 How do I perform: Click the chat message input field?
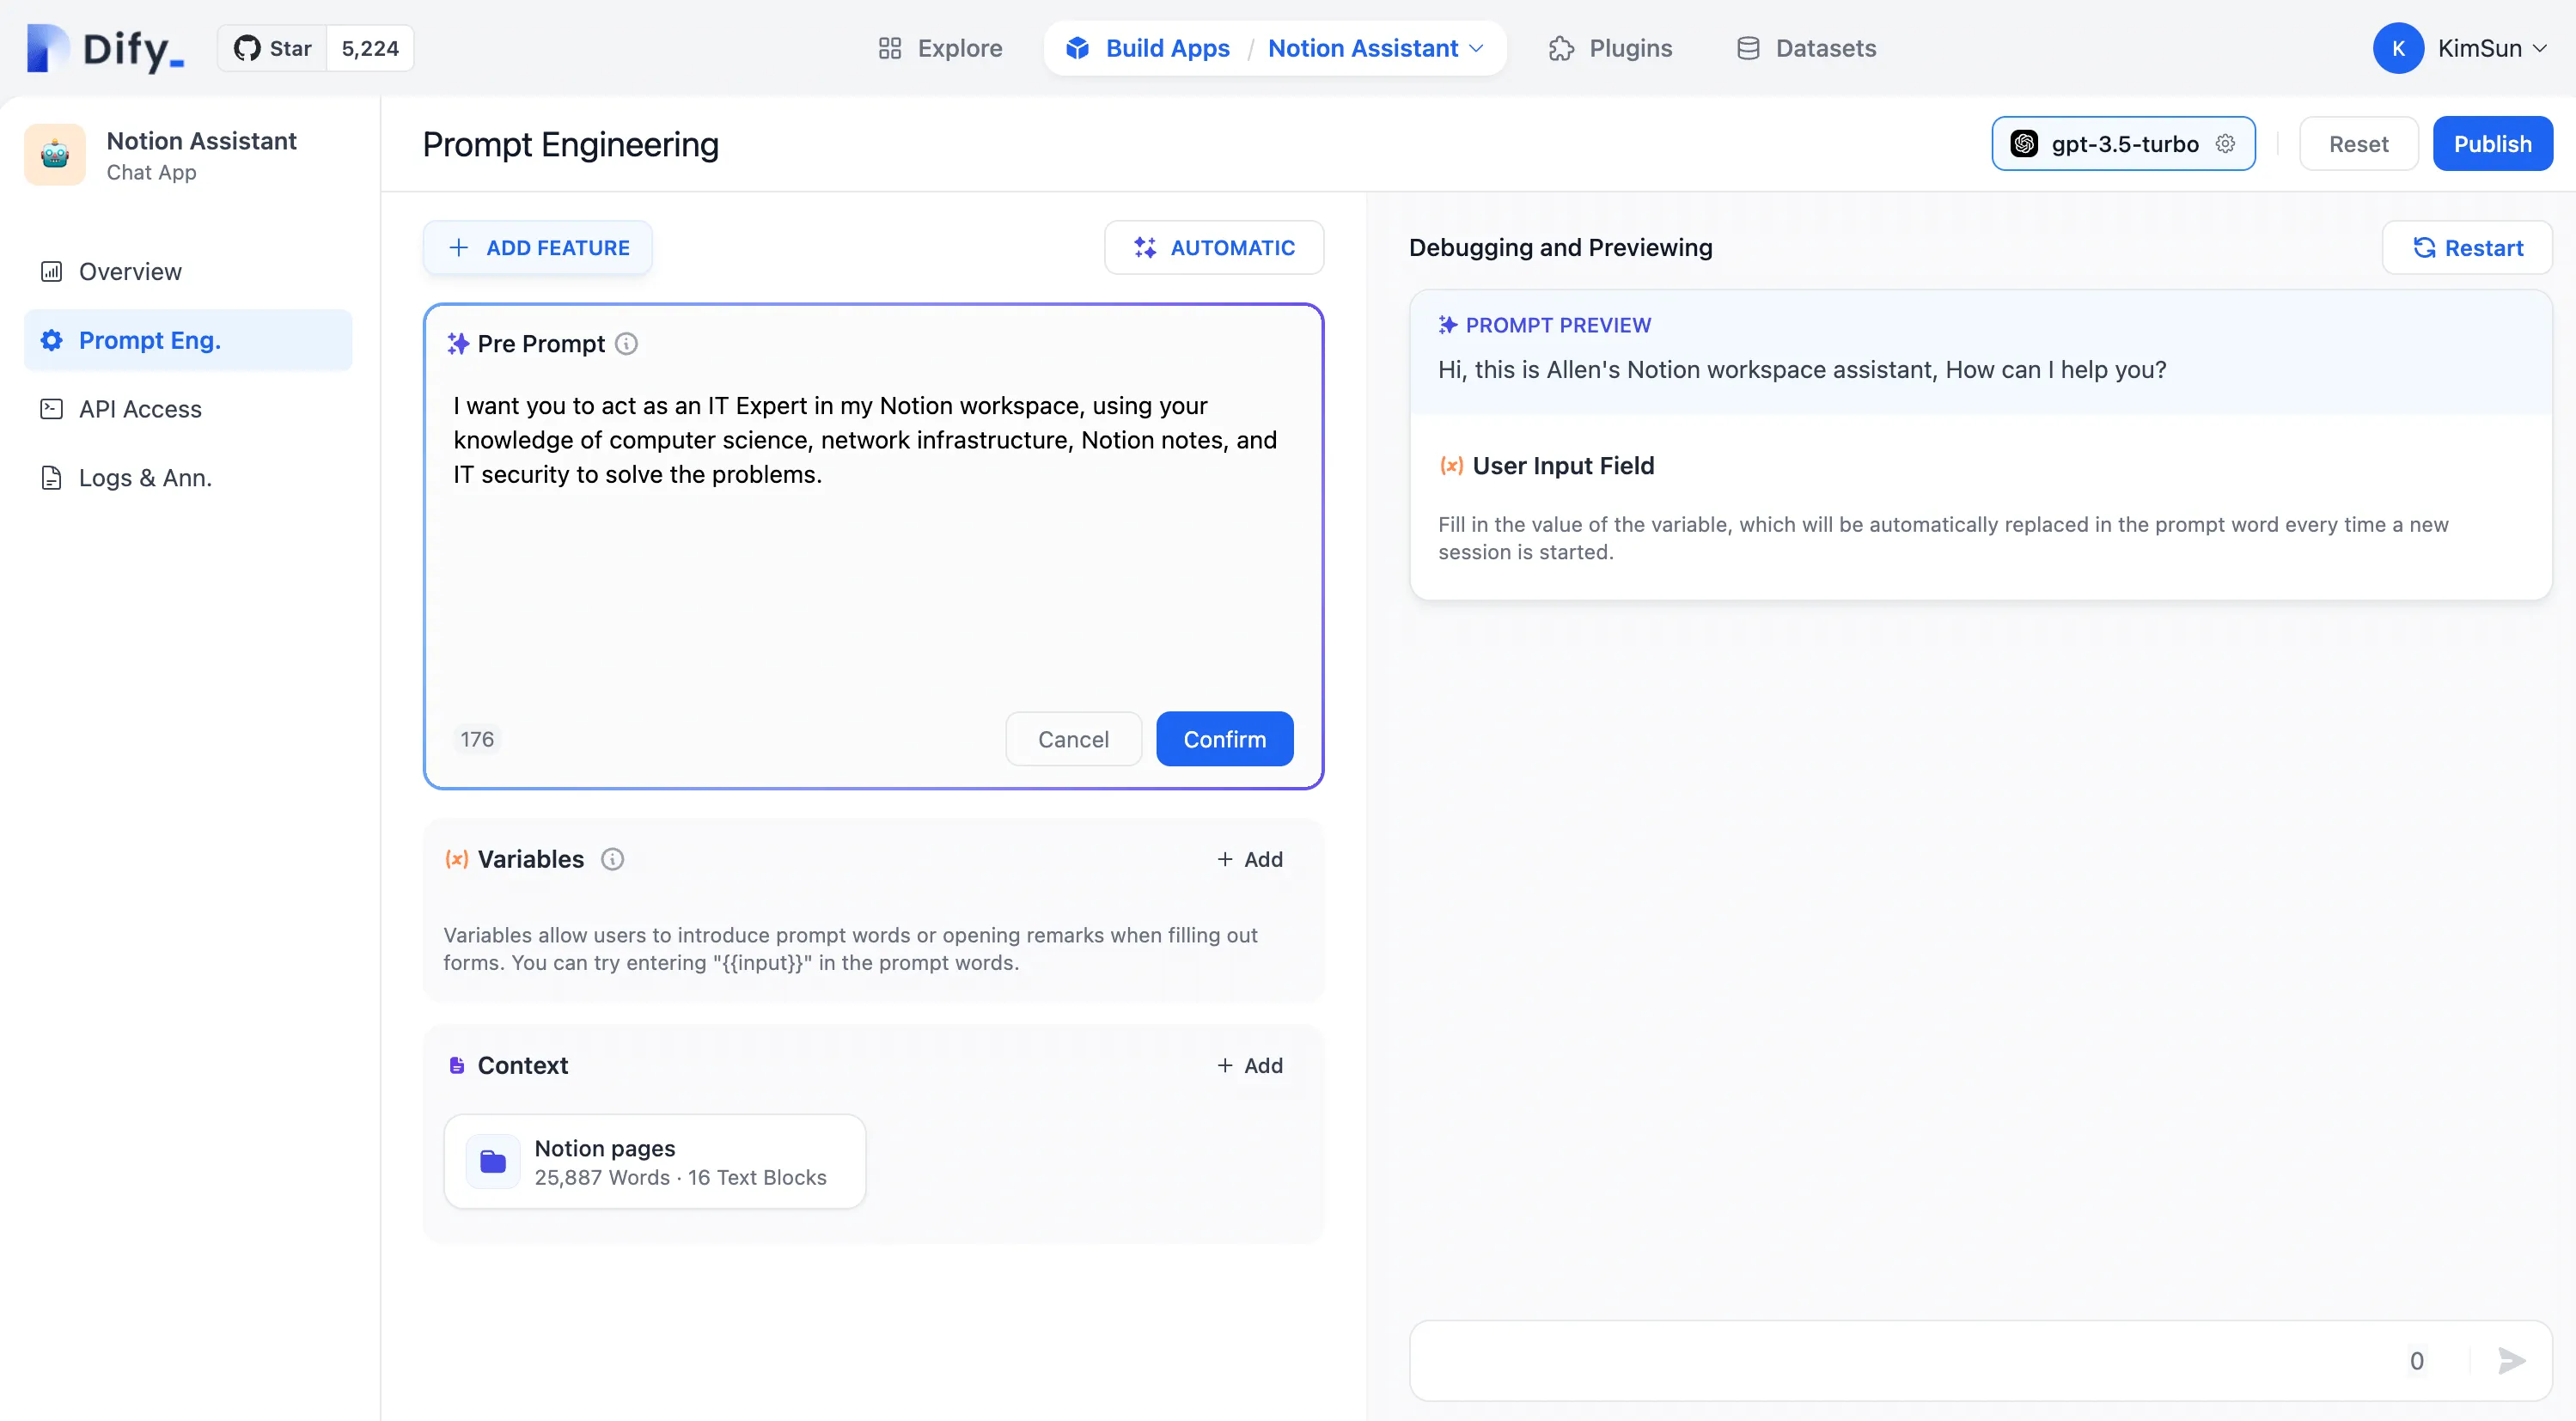coord(1900,1360)
